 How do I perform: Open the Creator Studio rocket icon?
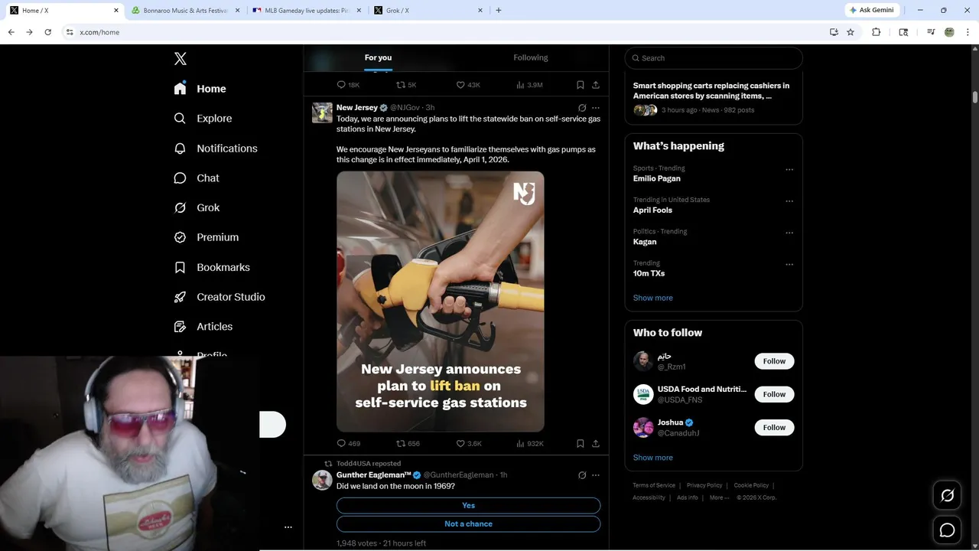180,297
